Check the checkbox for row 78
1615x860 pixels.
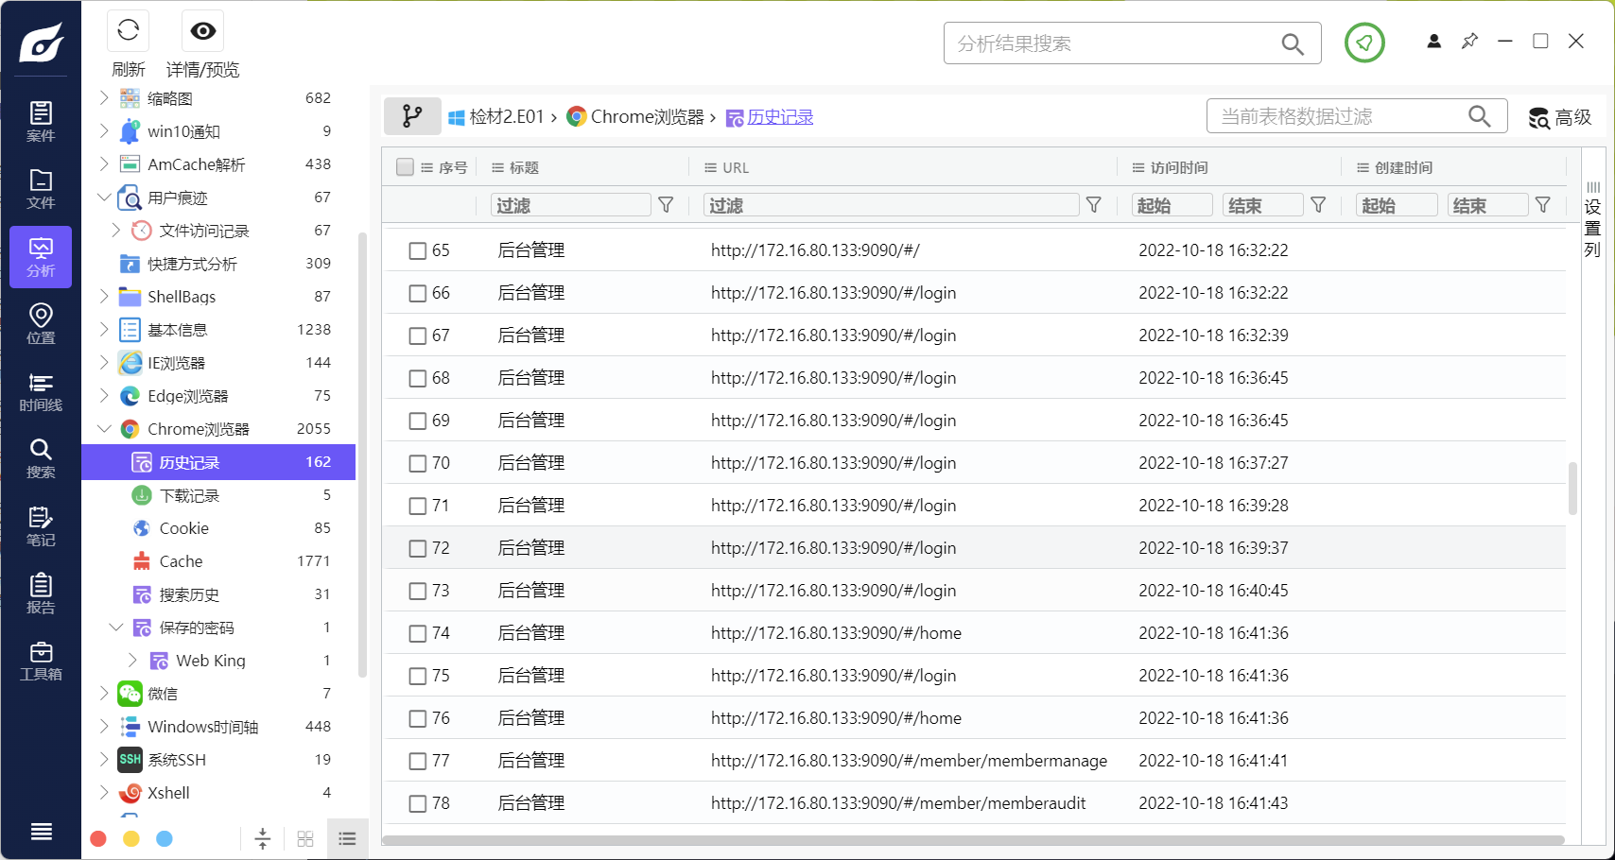pos(418,803)
